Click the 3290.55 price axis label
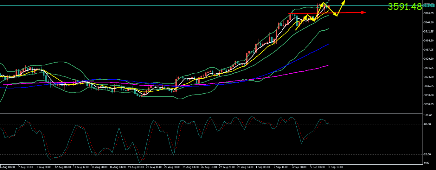Viewport: 436px width, 170px height. 428,104
